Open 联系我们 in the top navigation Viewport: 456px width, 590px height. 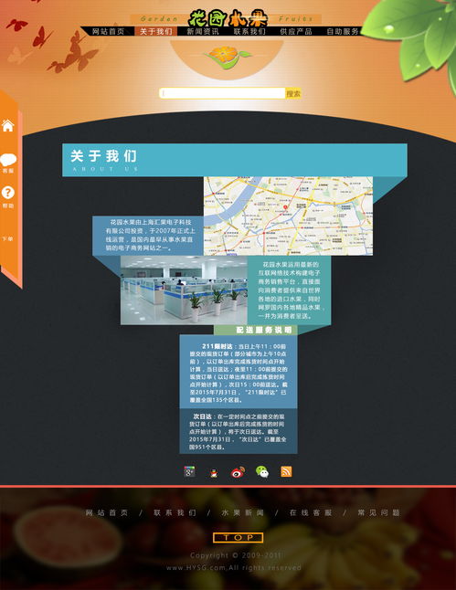(249, 31)
